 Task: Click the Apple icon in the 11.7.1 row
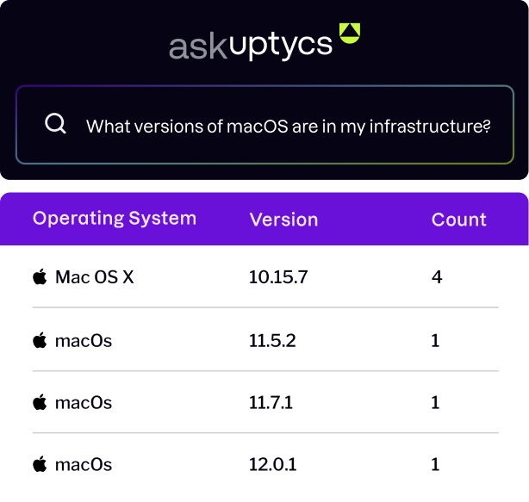[40, 402]
